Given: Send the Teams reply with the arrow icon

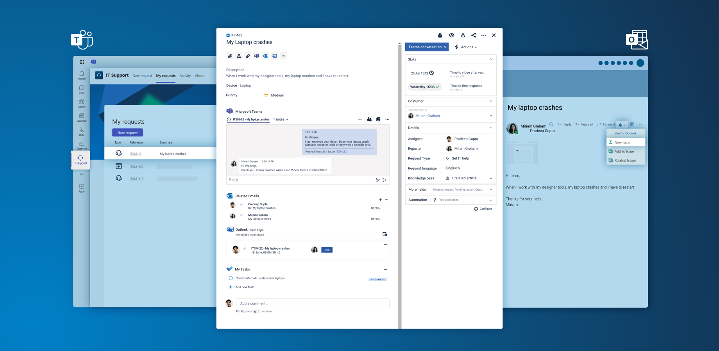Looking at the screenshot, I should (385, 180).
